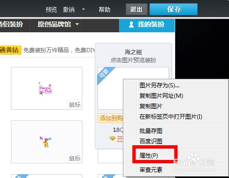Viewport: 229px width, 178px height.
Task: Open the 帮助 help menu
Action: coord(104,9)
